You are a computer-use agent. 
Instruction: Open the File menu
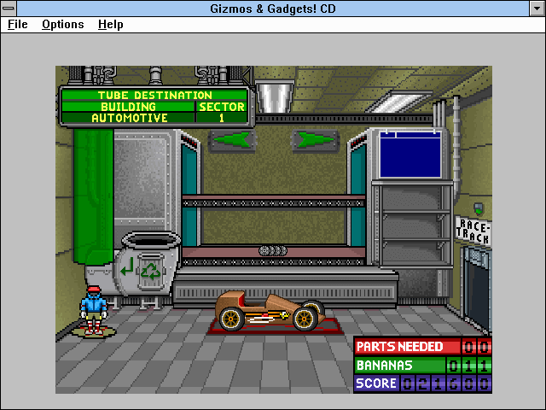[x=17, y=25]
